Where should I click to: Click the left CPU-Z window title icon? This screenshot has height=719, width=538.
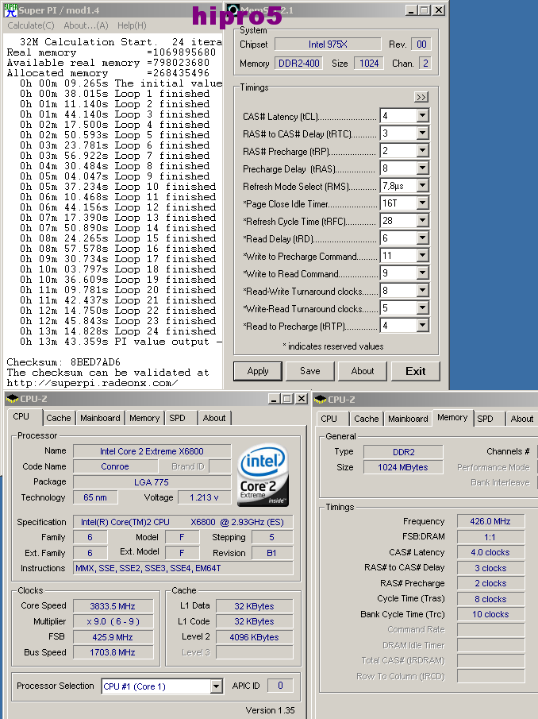[13, 399]
